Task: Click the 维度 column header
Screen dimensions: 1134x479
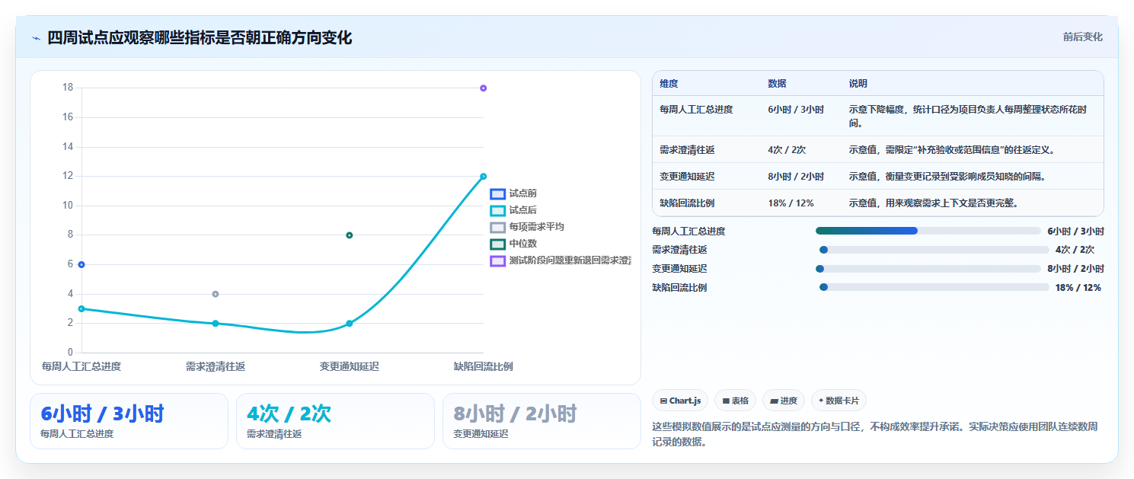Action: (669, 84)
